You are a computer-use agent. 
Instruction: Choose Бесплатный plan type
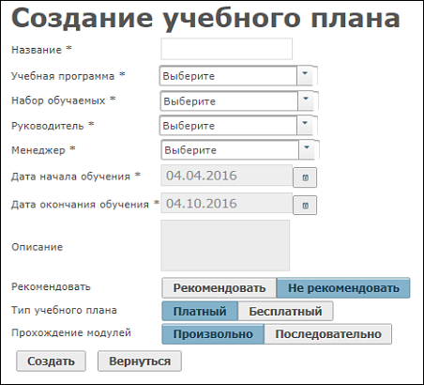(285, 311)
